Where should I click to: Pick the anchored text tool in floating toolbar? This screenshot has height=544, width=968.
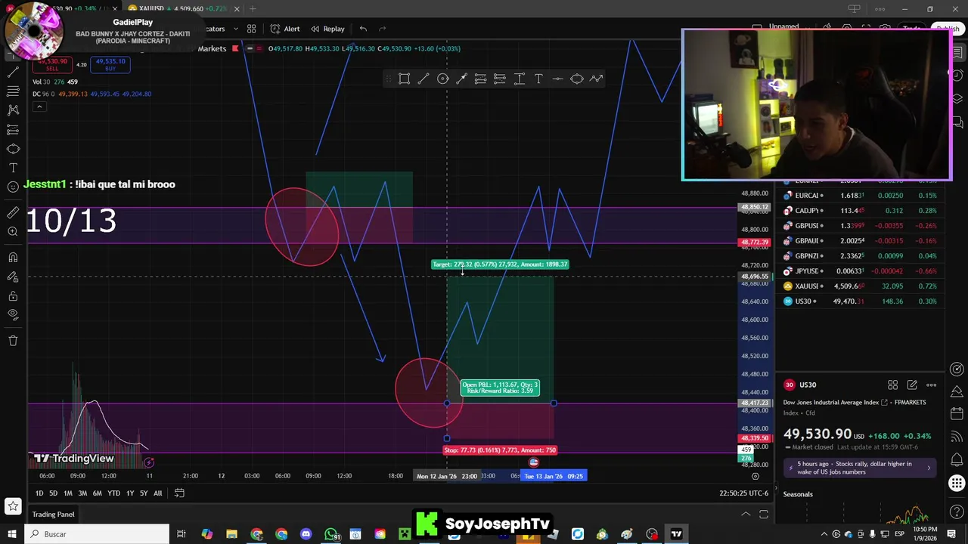point(520,79)
